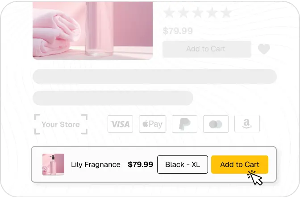This screenshot has width=300, height=197.
Task: Click the Lily Fragnance product name
Action: coord(96,164)
